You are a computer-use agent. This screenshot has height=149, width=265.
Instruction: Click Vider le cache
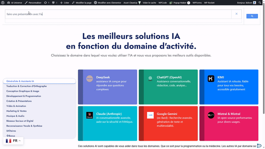click(x=149, y=3)
